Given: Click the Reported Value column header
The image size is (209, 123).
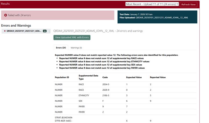Looking at the screenshot, I should pos(158,77).
